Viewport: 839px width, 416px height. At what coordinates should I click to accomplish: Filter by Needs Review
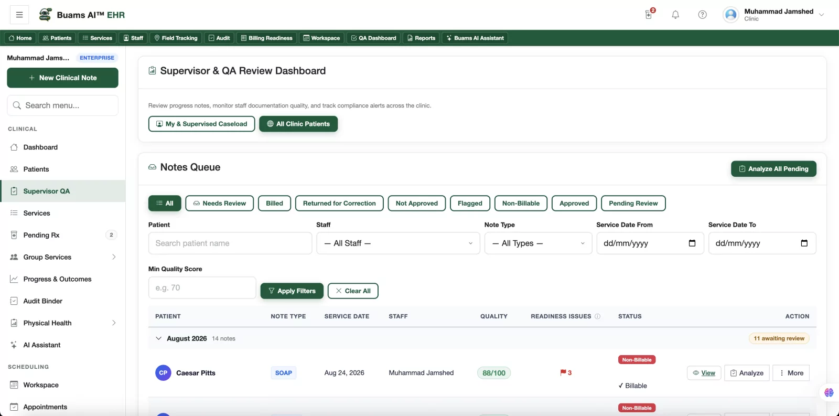[219, 204]
